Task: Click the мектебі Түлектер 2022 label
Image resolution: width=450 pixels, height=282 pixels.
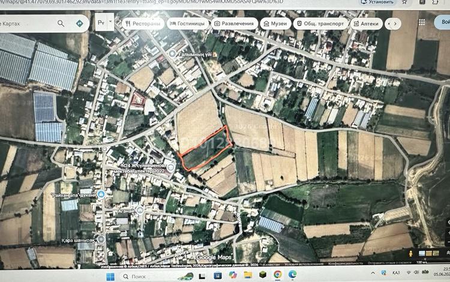Action: point(139,171)
